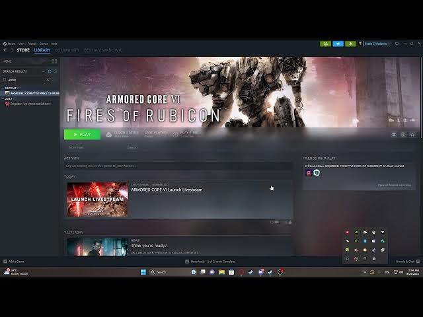Switch to the LIBRARY tab
Screen dimensions: 423x317
point(42,50)
